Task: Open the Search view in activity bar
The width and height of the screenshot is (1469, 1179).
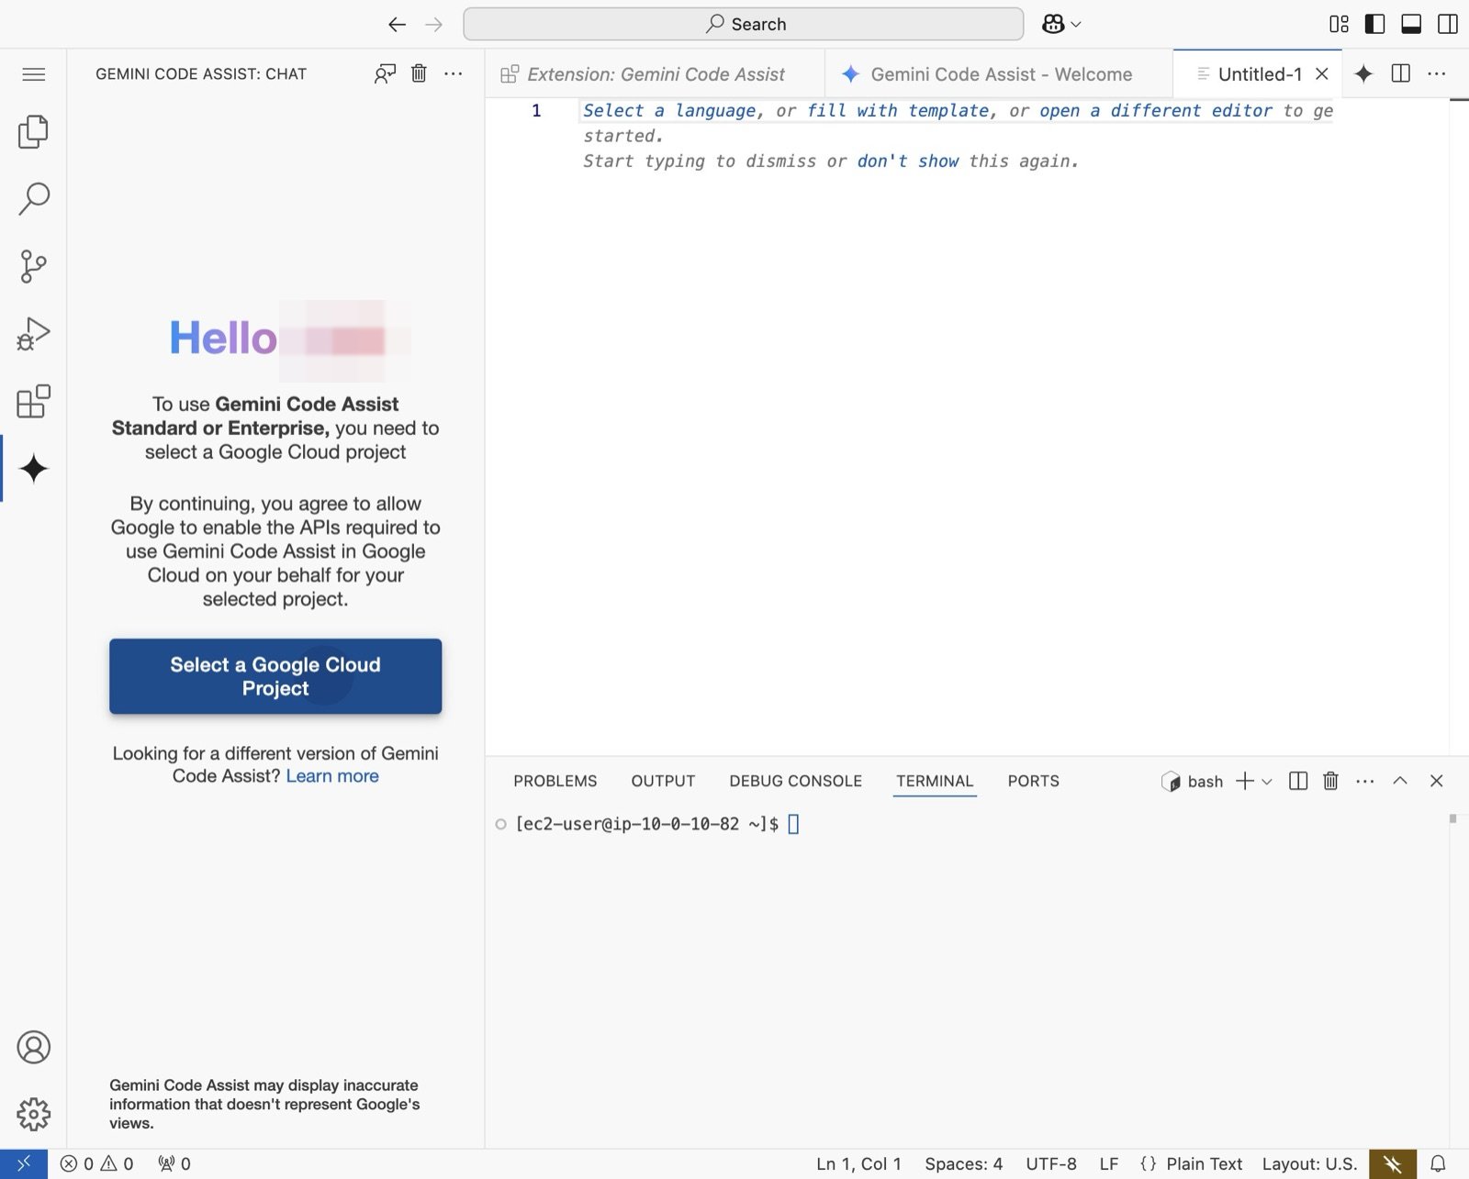Action: pos(33,198)
